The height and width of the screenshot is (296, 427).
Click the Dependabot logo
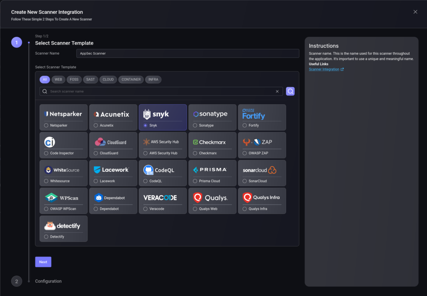(110, 198)
